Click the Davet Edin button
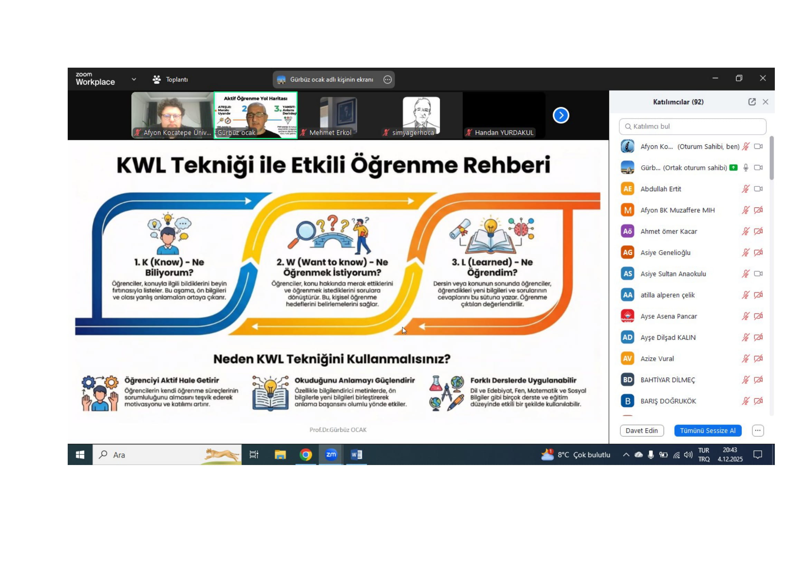This screenshot has height=571, width=808. (641, 431)
